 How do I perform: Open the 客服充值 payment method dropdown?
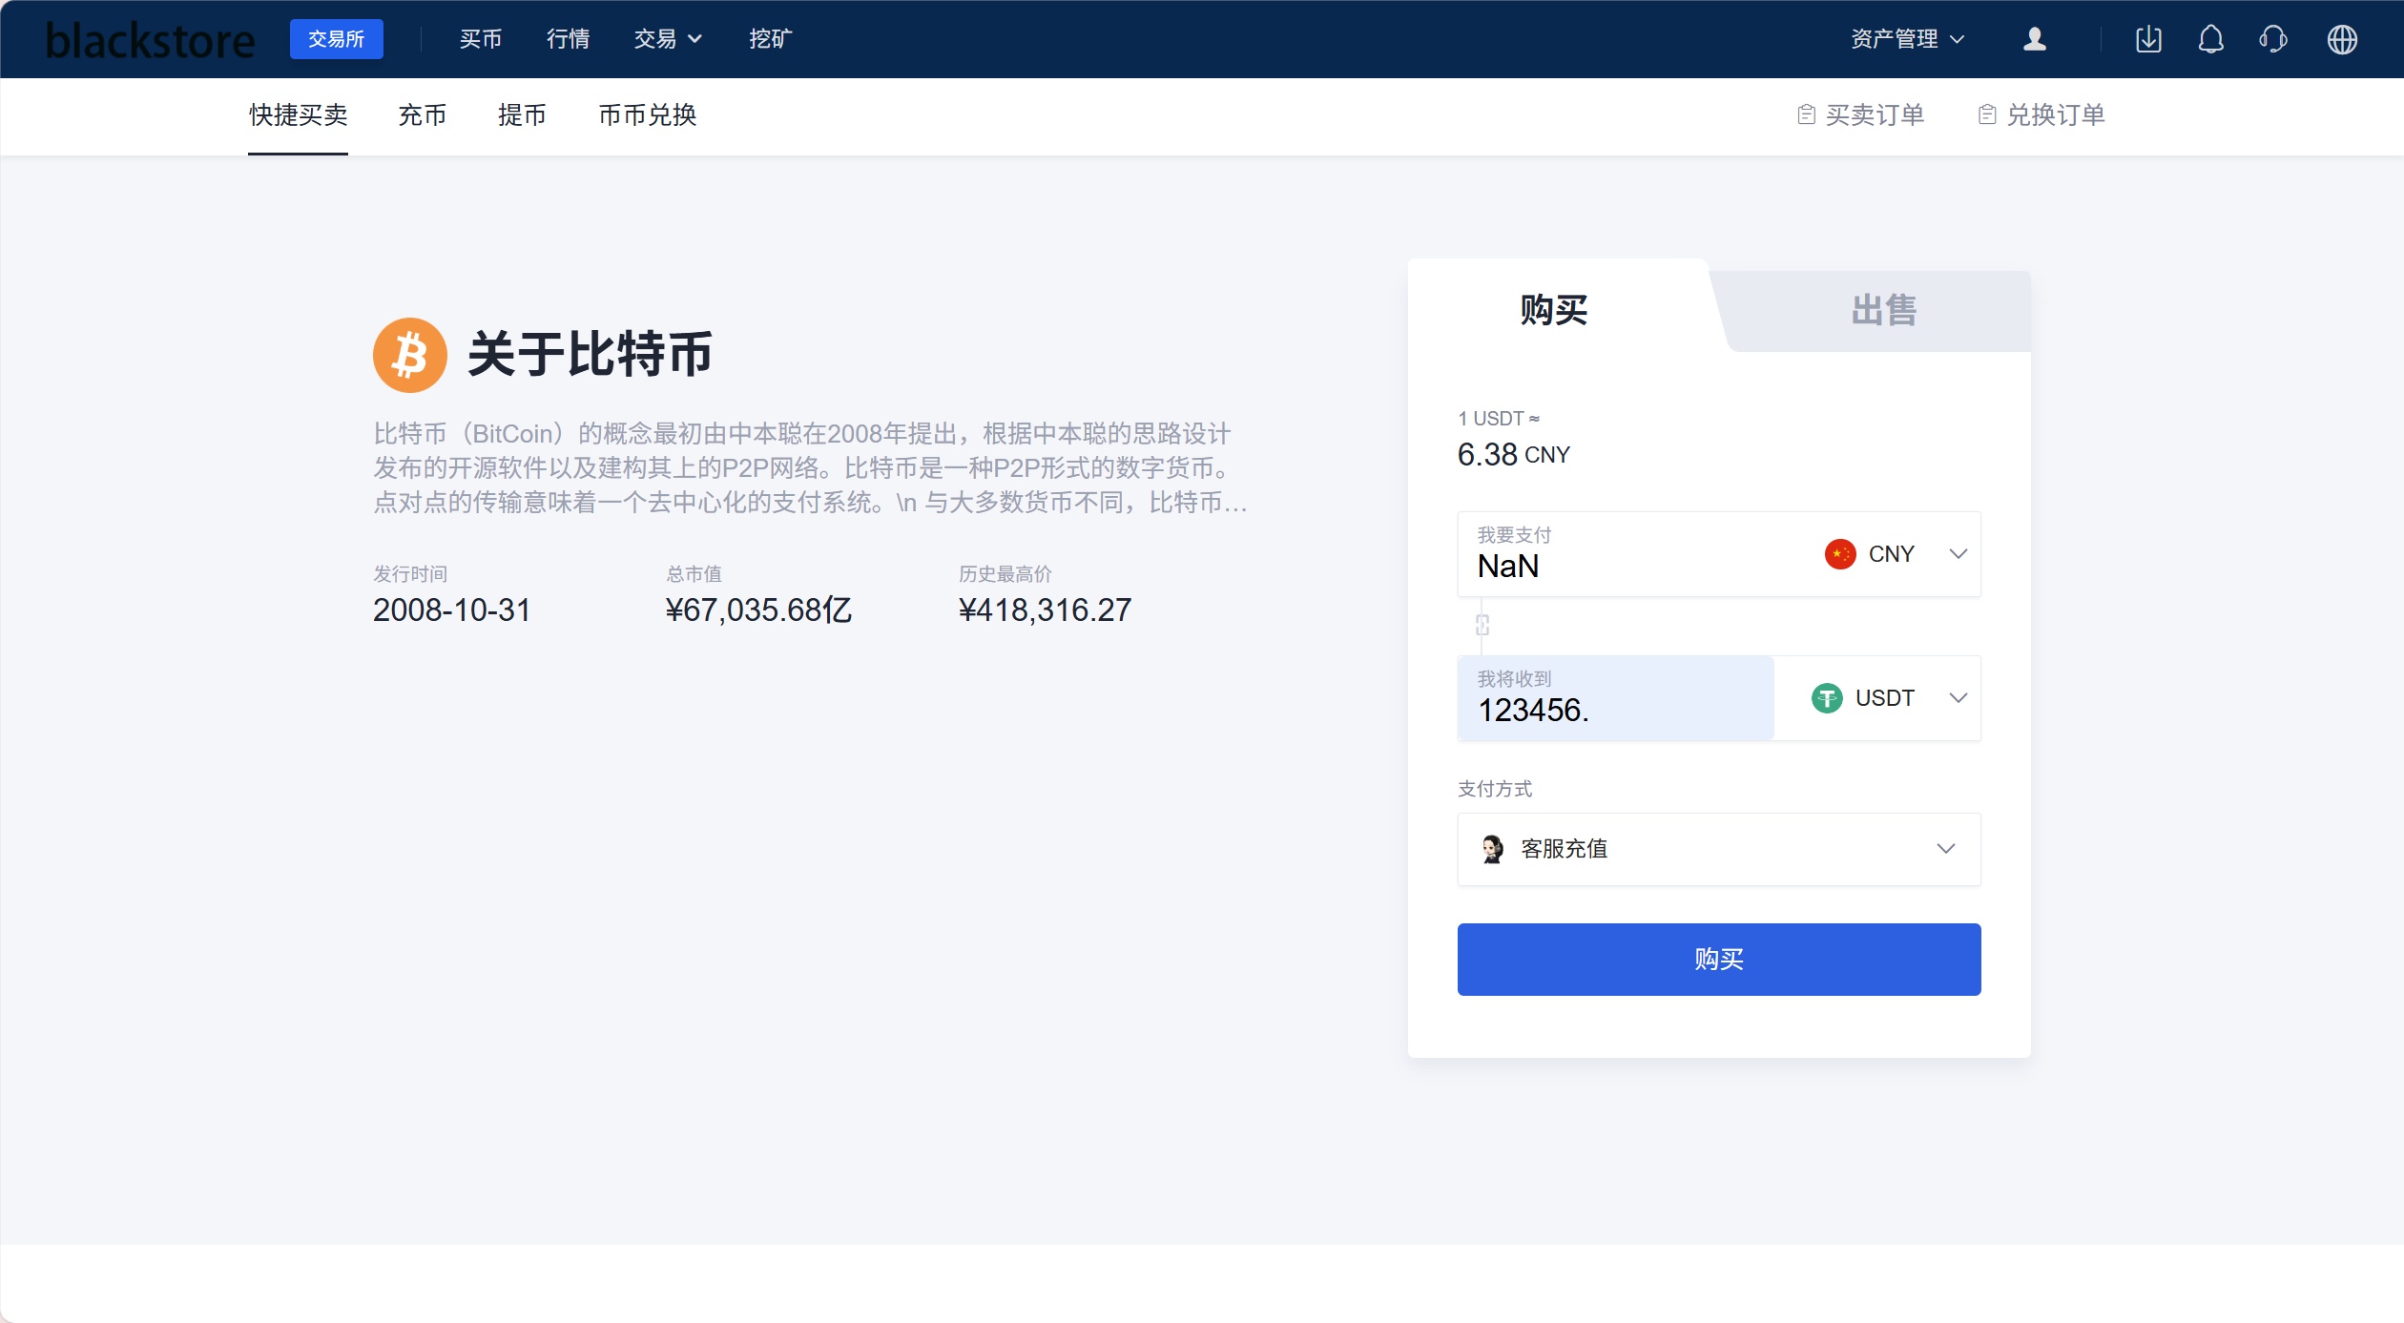point(1718,849)
